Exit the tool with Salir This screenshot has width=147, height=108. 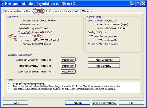[131, 103]
